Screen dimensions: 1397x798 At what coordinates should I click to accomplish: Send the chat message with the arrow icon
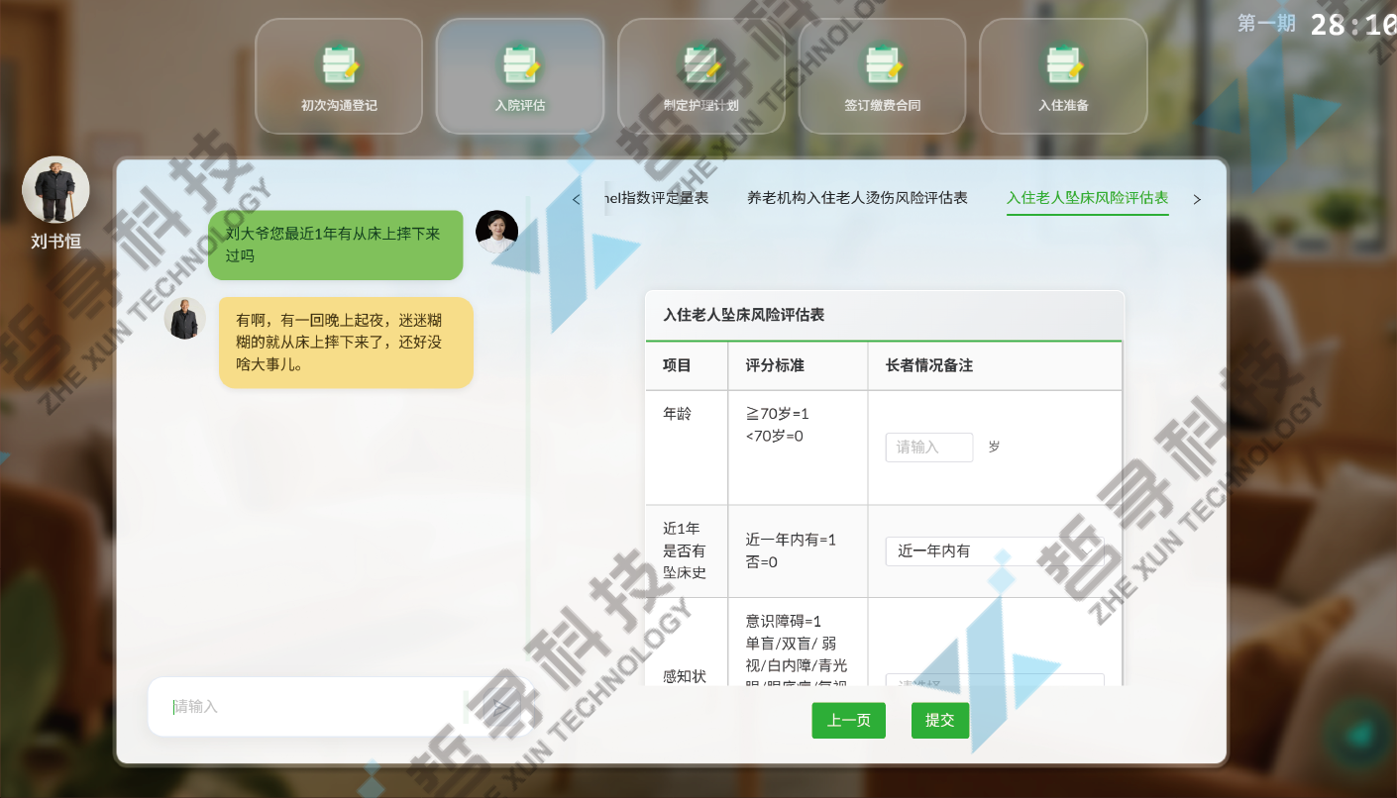point(501,707)
